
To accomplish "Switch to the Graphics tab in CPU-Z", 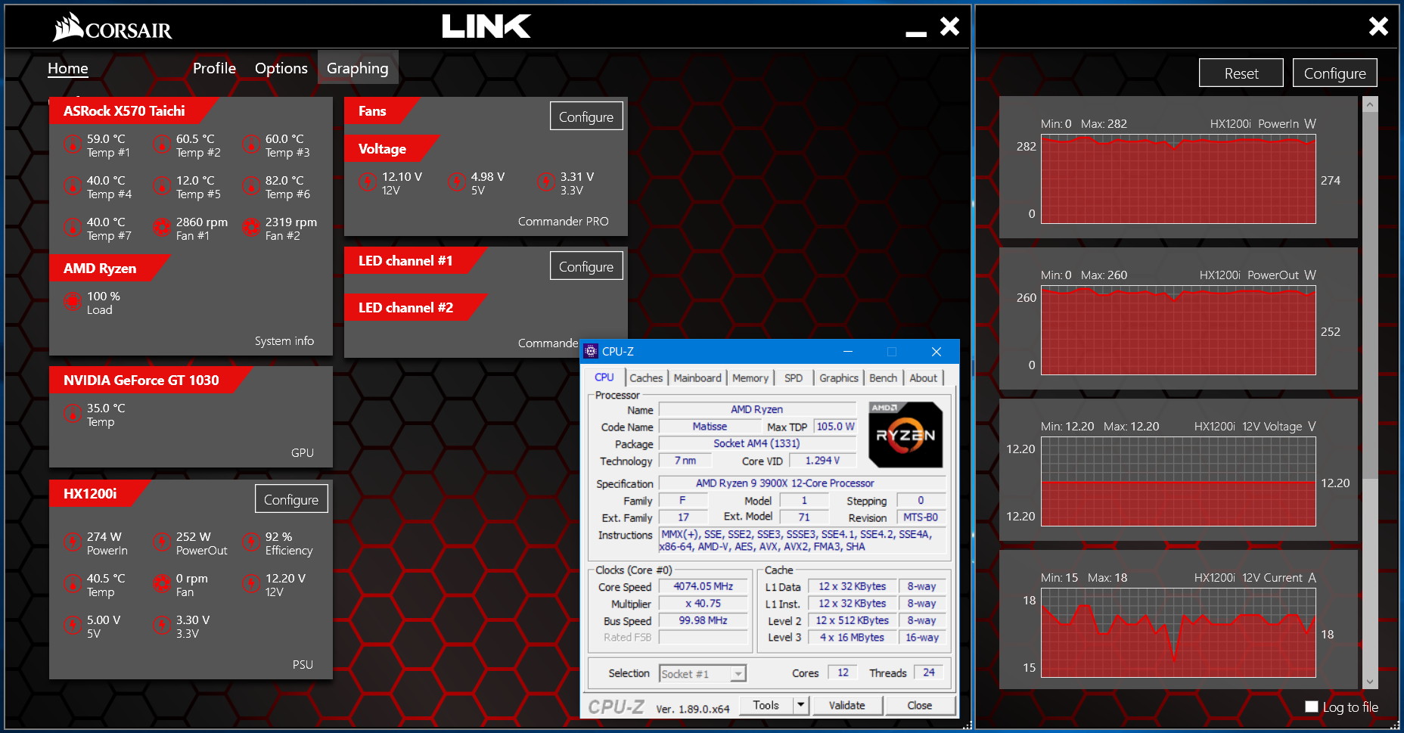I will click(x=839, y=378).
